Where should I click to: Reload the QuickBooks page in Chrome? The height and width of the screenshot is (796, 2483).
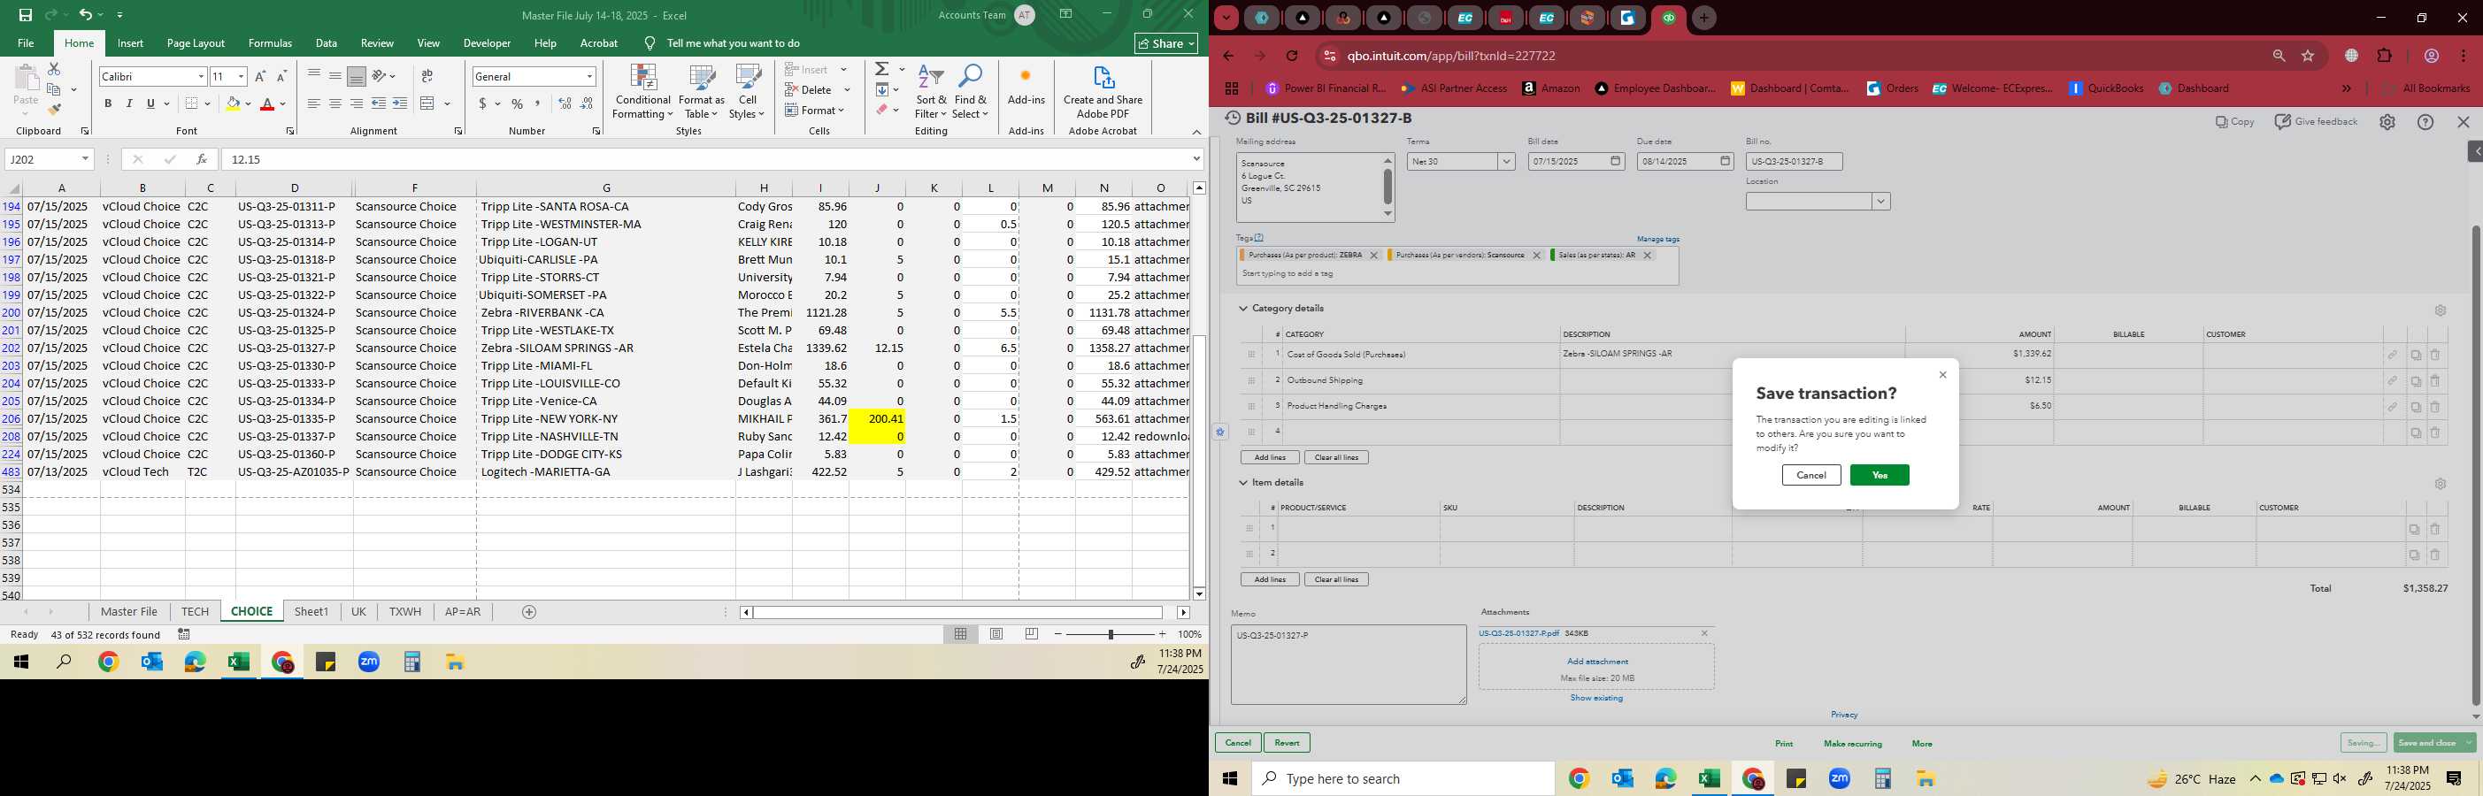(1293, 56)
